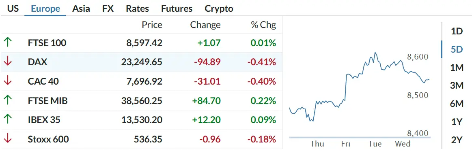Select the FX tab
Screen dimensions: 472x153
click(x=108, y=8)
